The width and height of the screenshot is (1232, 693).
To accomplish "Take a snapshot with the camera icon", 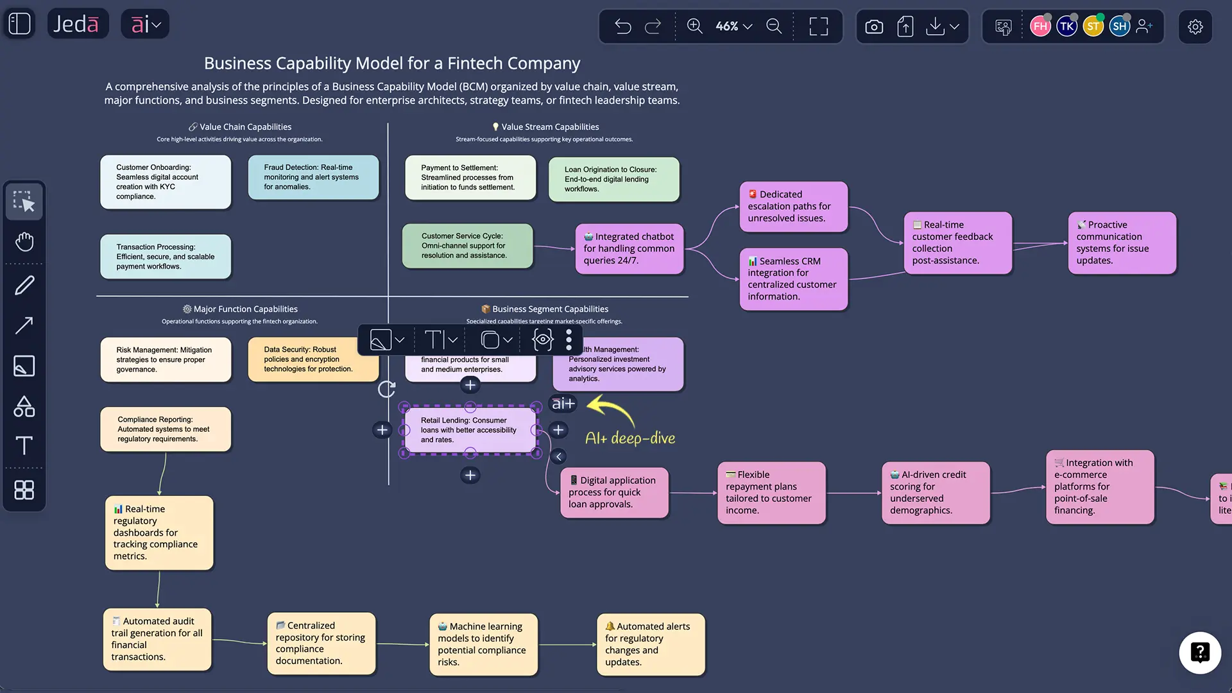I will pyautogui.click(x=873, y=26).
